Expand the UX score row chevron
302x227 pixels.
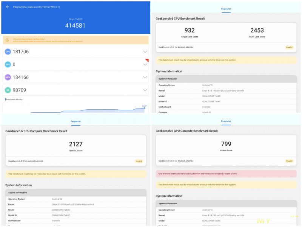145,90
